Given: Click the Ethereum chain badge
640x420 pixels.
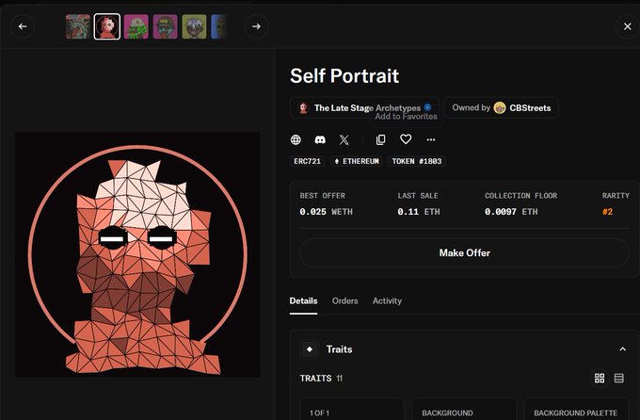Looking at the screenshot, I should [357, 161].
